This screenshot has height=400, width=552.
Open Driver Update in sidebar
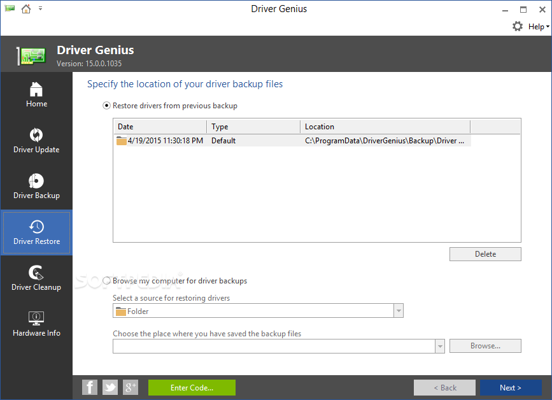(36, 141)
